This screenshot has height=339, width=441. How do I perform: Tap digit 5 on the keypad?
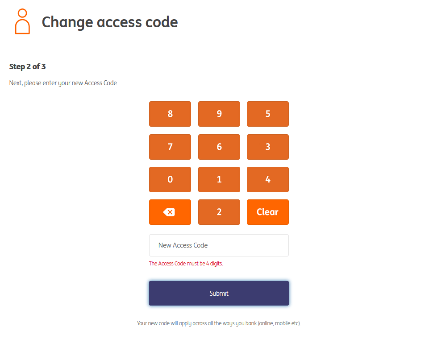[x=267, y=114]
